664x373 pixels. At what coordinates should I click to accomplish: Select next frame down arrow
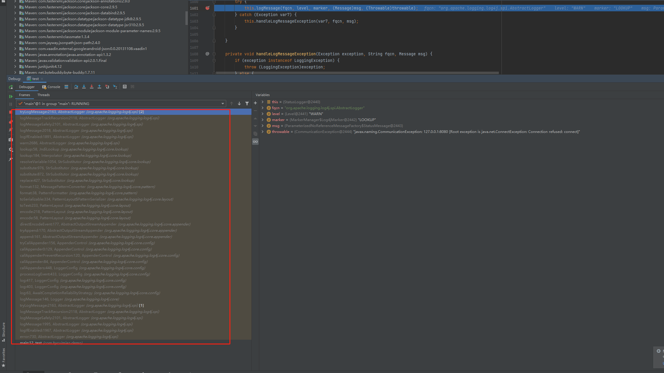tap(239, 104)
